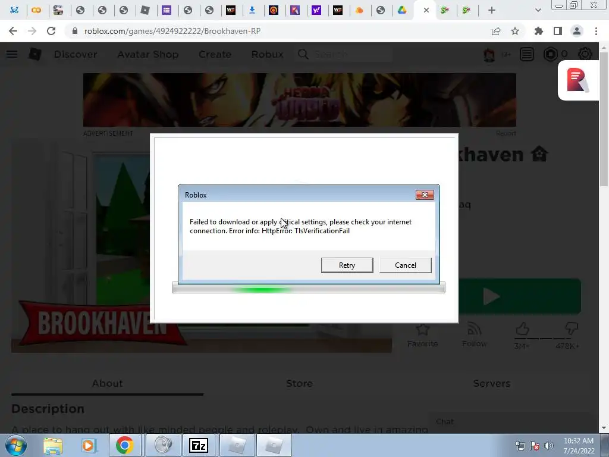Switch to the infinity icon tab
609x457 pixels.
pos(36,10)
